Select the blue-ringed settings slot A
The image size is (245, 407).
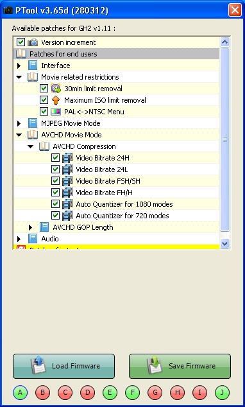coord(20,392)
